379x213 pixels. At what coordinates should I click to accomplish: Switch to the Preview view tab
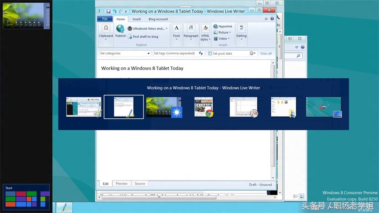[x=122, y=184]
